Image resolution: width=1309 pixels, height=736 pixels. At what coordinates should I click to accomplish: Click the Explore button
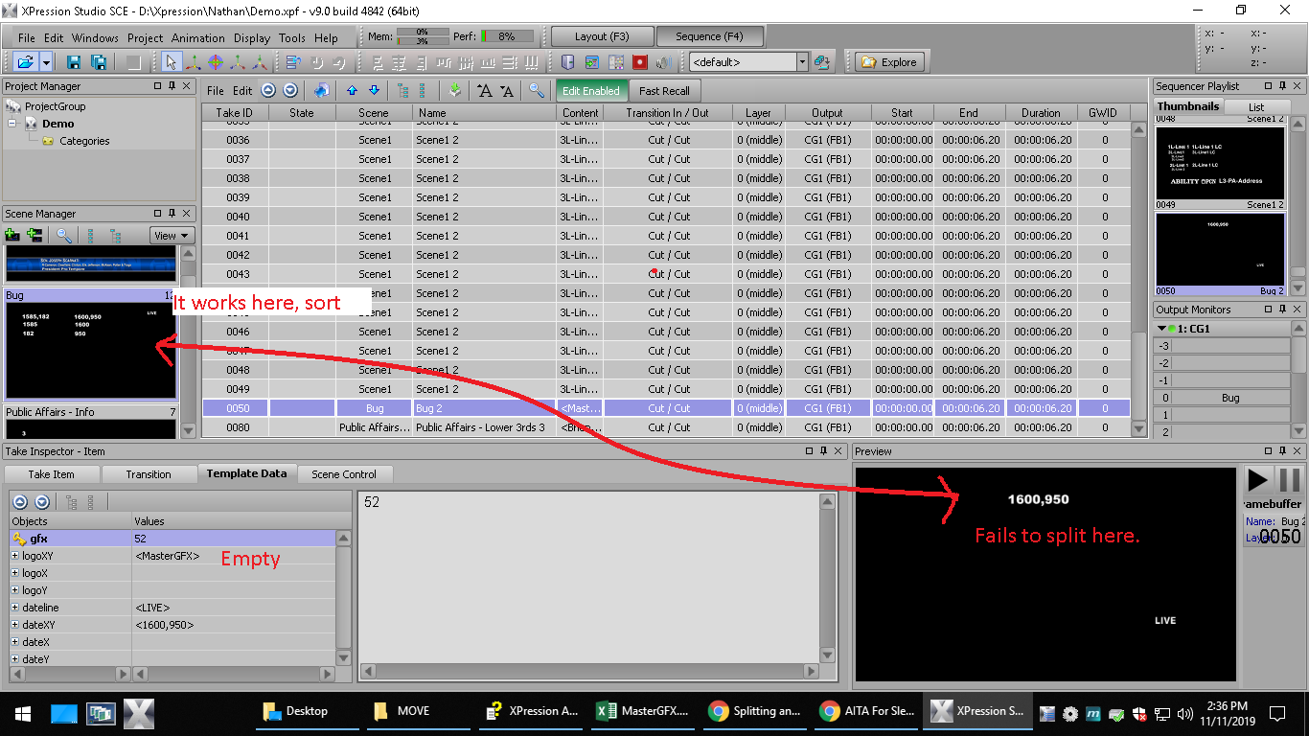pos(889,62)
